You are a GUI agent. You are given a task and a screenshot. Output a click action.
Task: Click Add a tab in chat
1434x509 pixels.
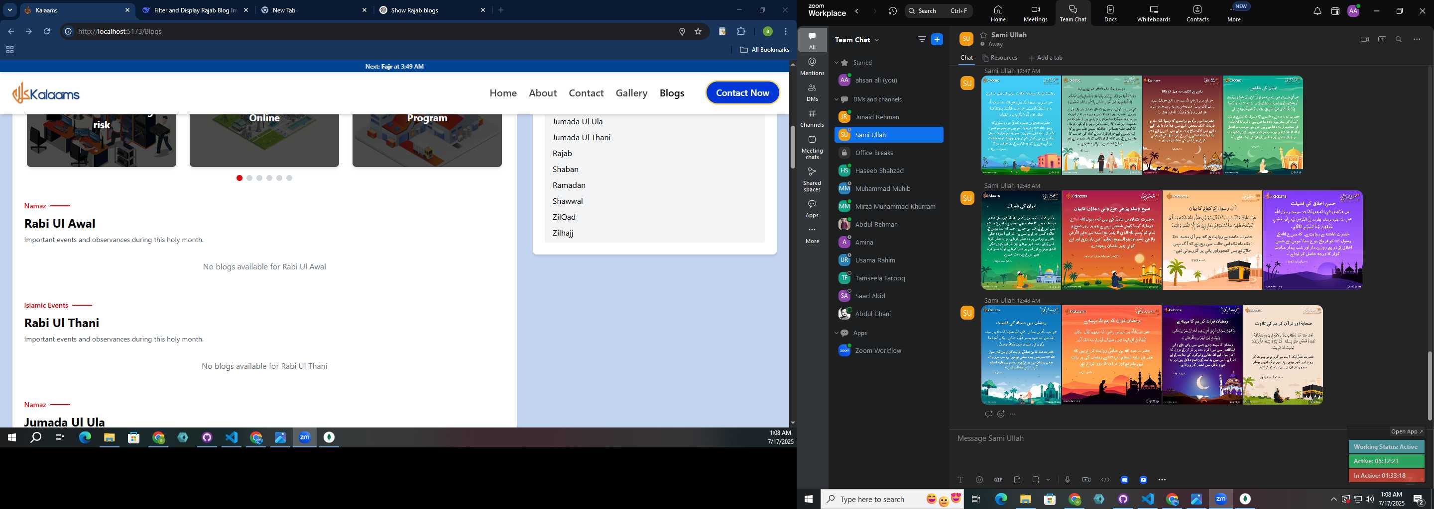click(x=1046, y=58)
